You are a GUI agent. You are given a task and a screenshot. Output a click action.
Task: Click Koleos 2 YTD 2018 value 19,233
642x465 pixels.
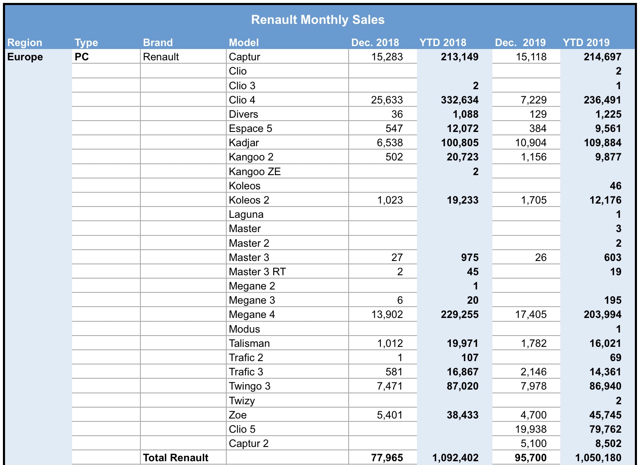[462, 200]
